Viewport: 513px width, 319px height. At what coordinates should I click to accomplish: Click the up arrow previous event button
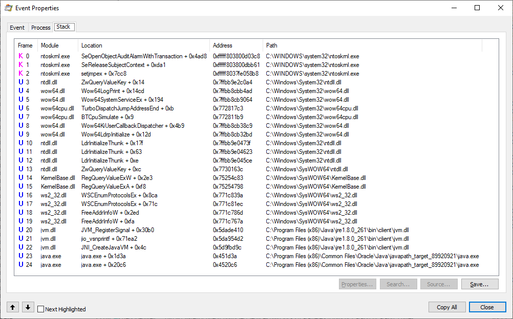click(13, 307)
